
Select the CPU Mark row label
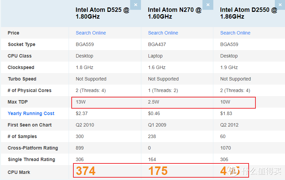pyautogui.click(x=19, y=172)
